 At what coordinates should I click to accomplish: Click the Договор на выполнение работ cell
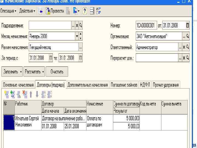point(64,118)
